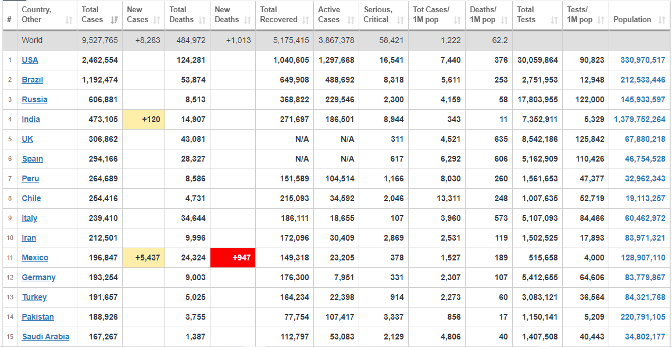Click Brazil total deaths 53,874
Image resolution: width=672 pixels, height=347 pixels.
pyautogui.click(x=194, y=80)
